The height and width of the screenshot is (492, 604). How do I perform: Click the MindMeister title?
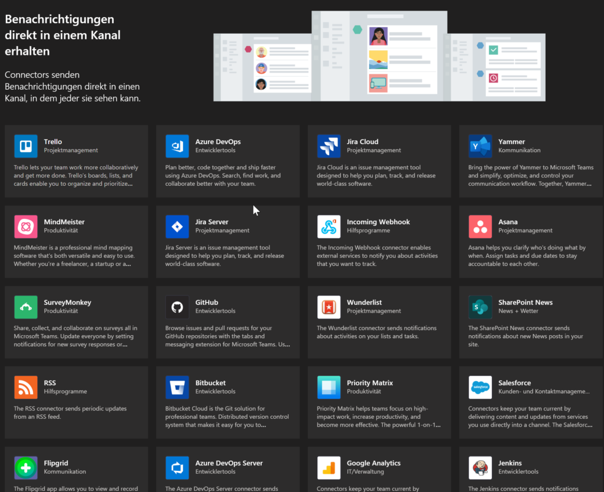coord(64,222)
